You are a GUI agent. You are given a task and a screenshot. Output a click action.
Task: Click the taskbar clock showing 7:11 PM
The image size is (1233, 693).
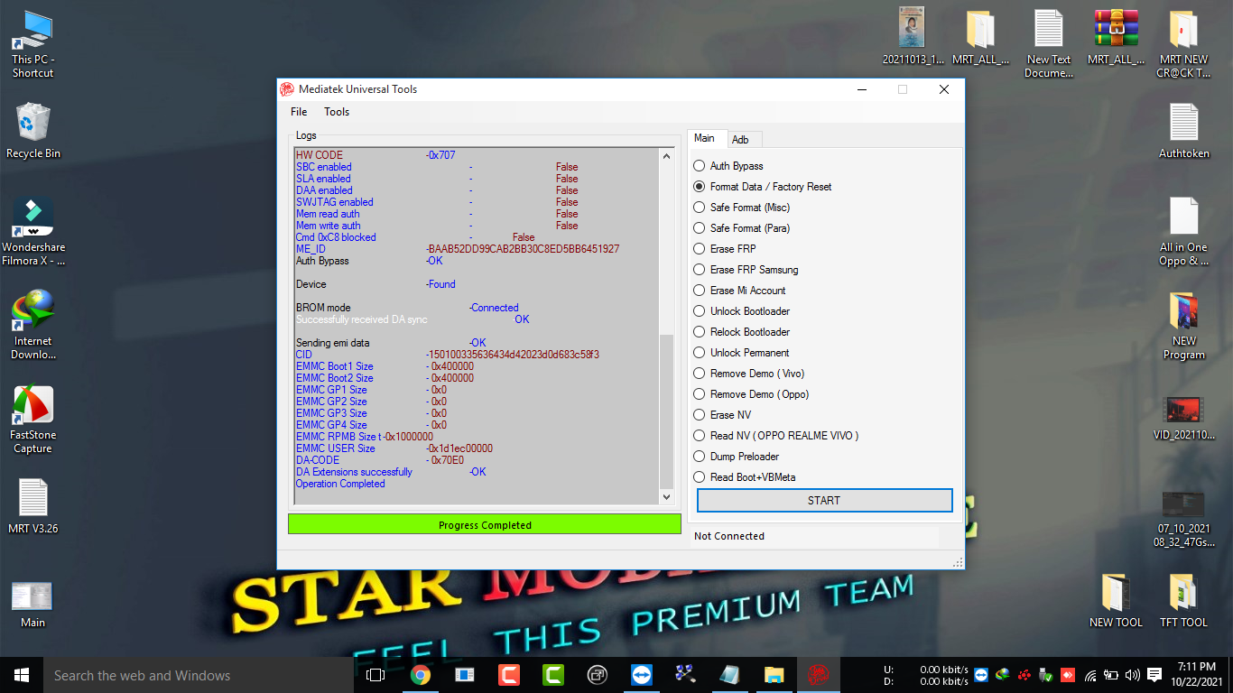[x=1199, y=675]
